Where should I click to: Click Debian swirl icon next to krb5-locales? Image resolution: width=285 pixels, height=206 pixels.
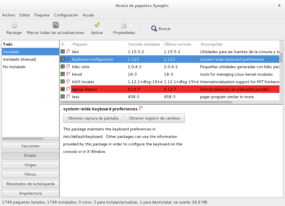(68, 82)
